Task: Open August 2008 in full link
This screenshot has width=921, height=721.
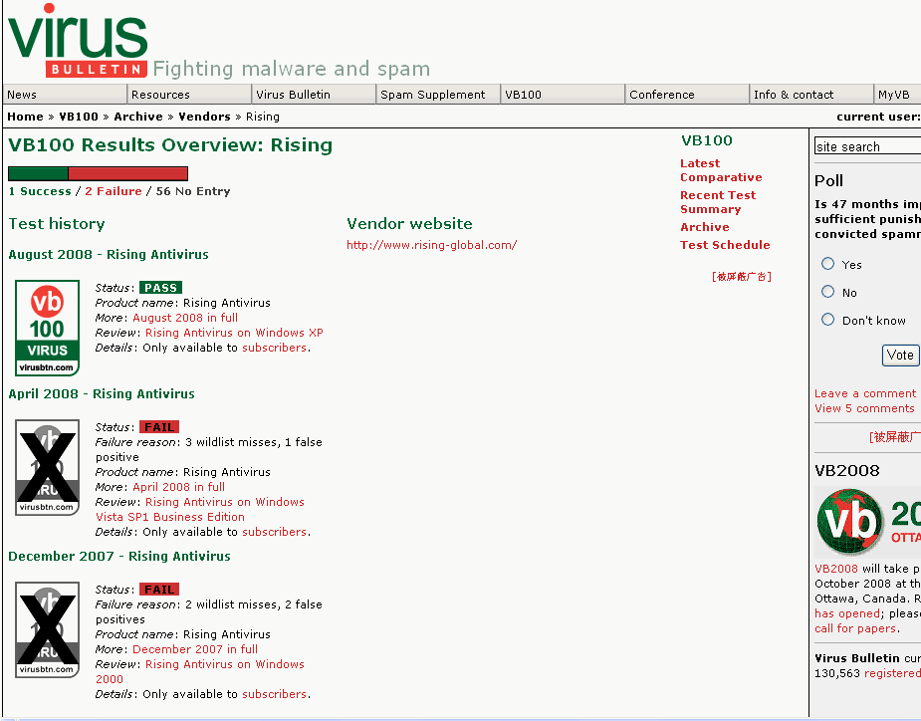Action: (x=185, y=318)
